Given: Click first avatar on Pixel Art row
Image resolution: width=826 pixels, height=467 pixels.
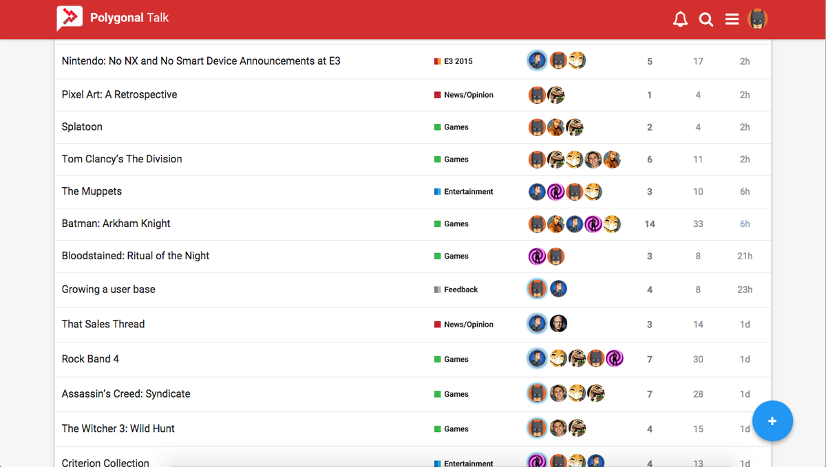Looking at the screenshot, I should tap(537, 95).
